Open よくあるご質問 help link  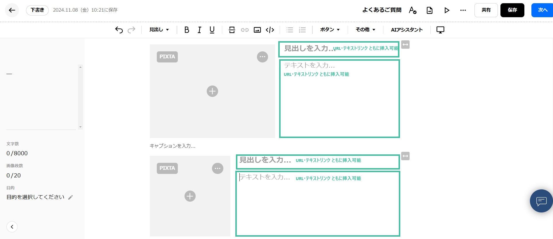[382, 10]
